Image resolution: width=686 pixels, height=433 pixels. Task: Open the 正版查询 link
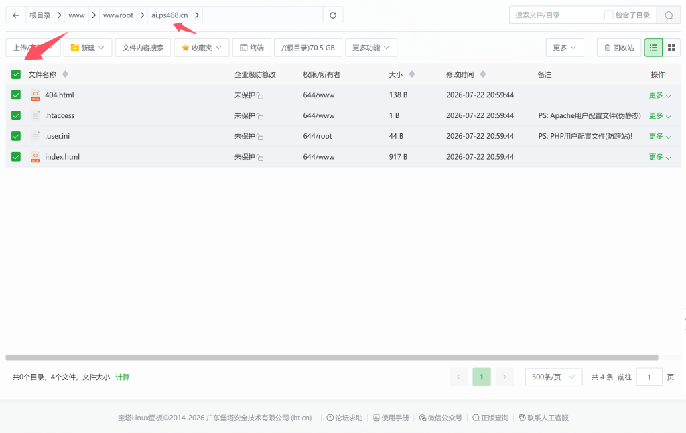[x=490, y=418]
